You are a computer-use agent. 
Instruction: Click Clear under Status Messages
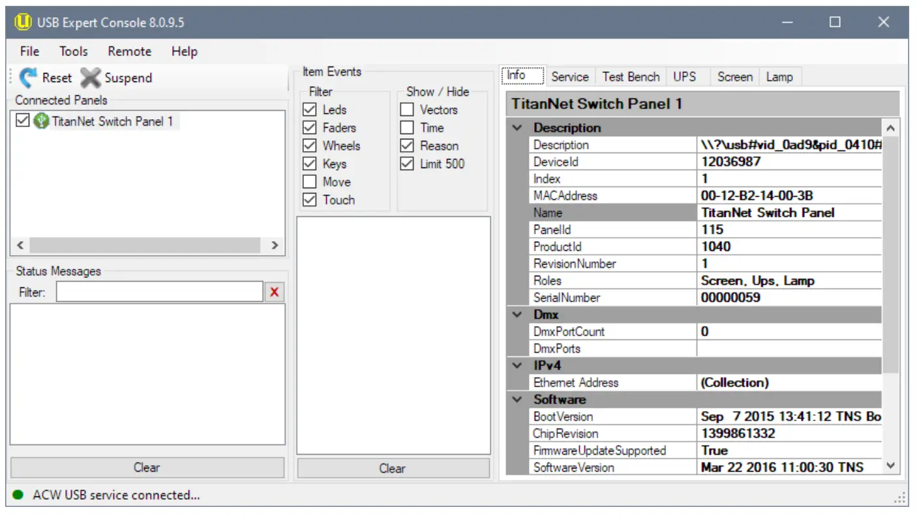click(x=147, y=468)
